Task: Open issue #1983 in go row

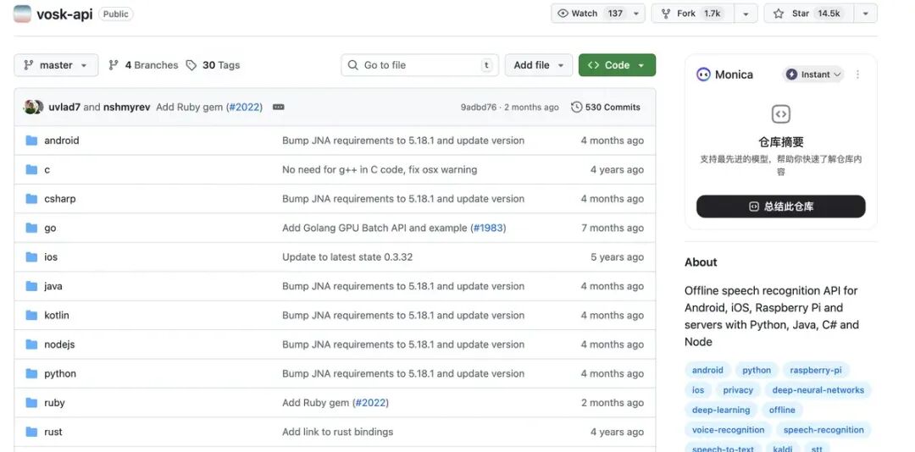Action: (x=488, y=228)
